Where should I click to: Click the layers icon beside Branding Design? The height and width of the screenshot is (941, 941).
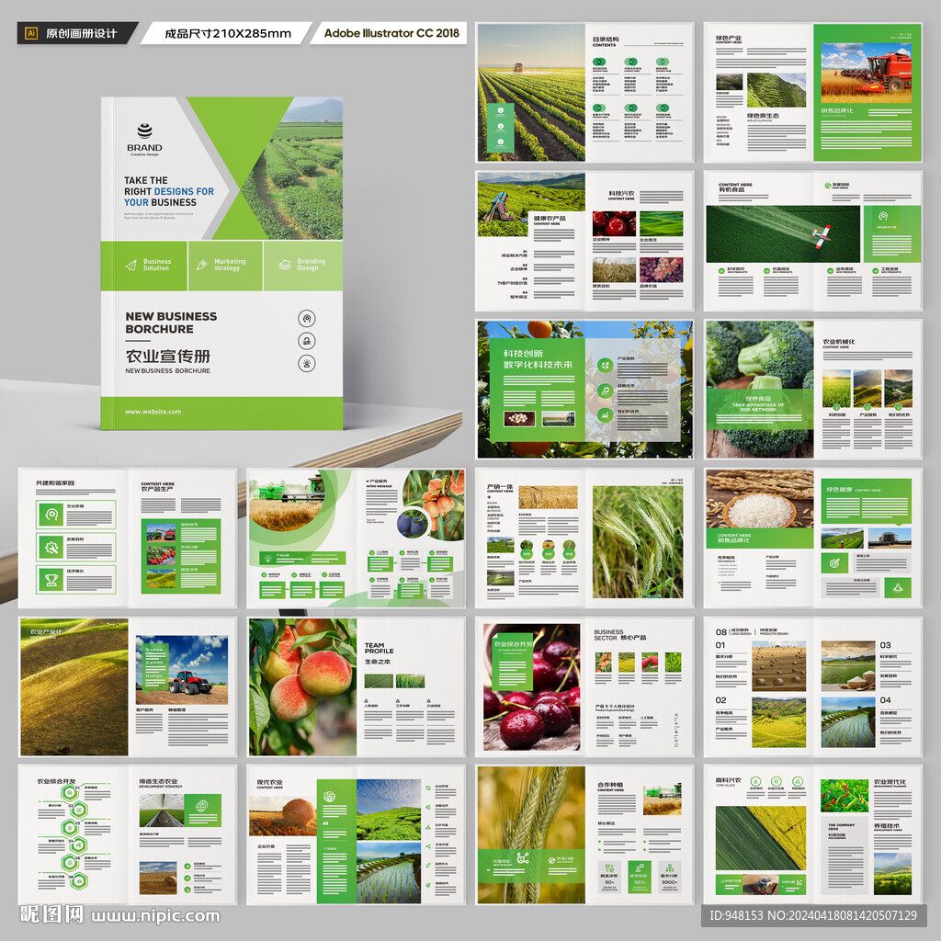pos(285,265)
